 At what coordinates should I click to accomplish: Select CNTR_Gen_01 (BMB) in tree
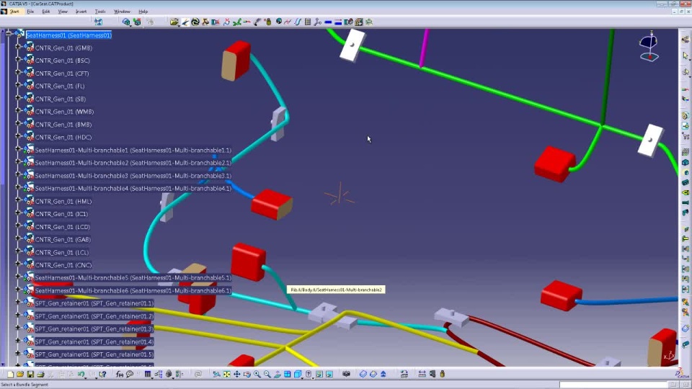[63, 125]
